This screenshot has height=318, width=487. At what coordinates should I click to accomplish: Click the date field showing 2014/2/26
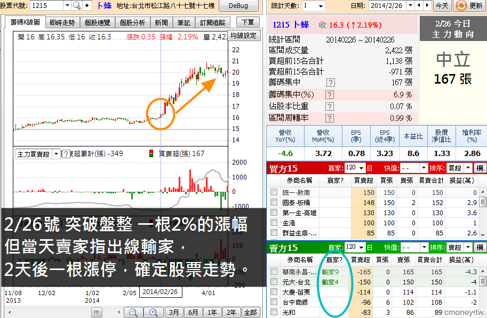click(391, 6)
